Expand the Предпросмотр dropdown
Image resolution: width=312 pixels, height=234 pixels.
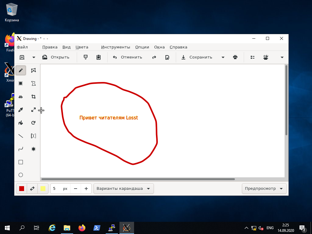(264, 189)
